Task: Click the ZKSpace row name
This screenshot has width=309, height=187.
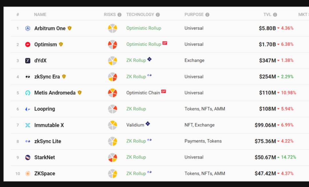Action: pos(45,174)
